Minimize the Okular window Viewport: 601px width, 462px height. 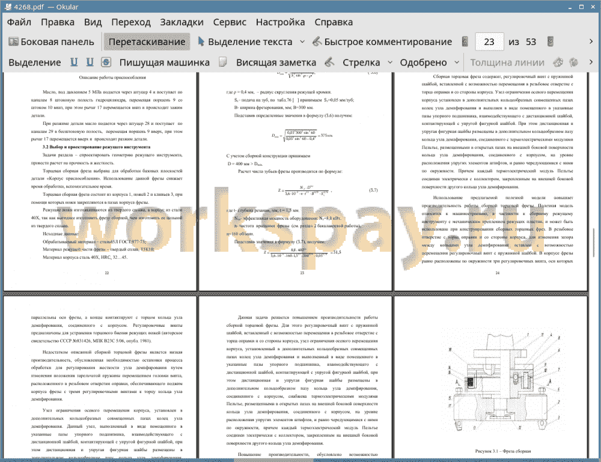click(570, 7)
